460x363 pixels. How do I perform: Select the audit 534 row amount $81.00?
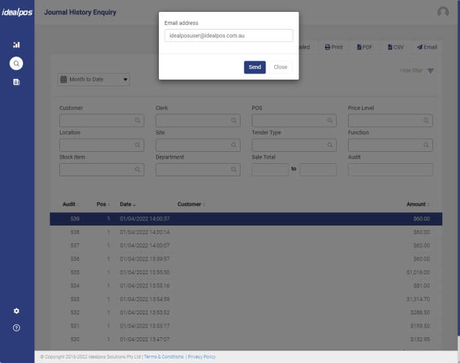[x=422, y=285]
